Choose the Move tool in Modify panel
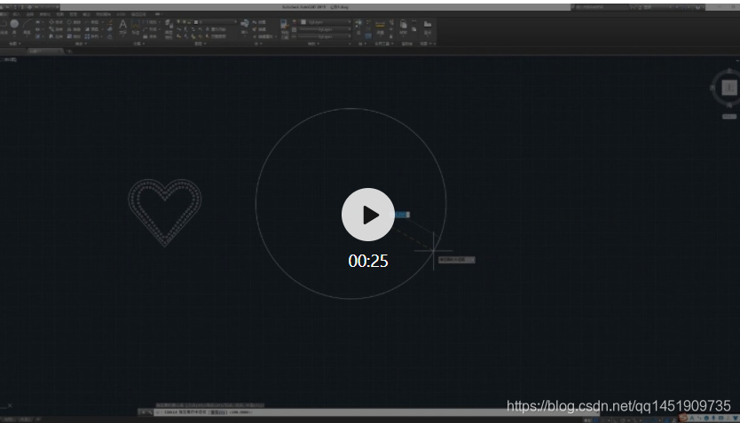 click(x=56, y=22)
